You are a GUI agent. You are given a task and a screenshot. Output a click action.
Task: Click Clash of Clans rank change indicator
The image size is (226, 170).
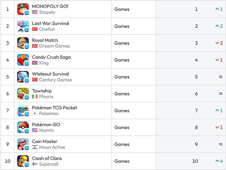pyautogui.click(x=219, y=161)
